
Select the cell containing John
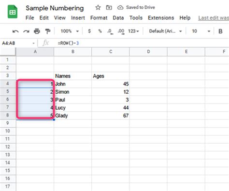click(x=73, y=84)
